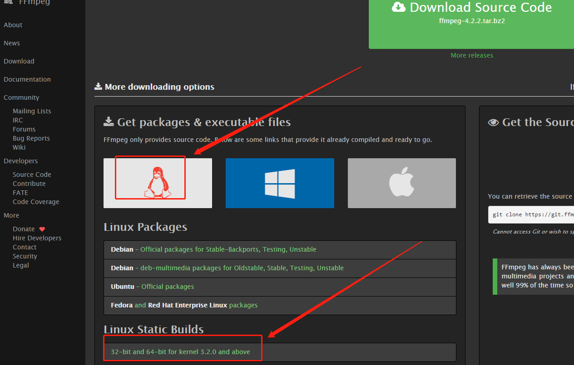Image resolution: width=574 pixels, height=365 pixels.
Task: Open 32-bit and 64-bit static builds link
Action: pos(180,352)
